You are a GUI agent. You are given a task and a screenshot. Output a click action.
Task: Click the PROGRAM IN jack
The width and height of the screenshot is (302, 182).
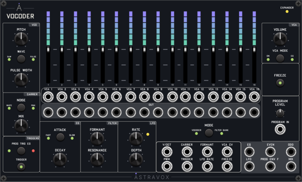[280, 129]
